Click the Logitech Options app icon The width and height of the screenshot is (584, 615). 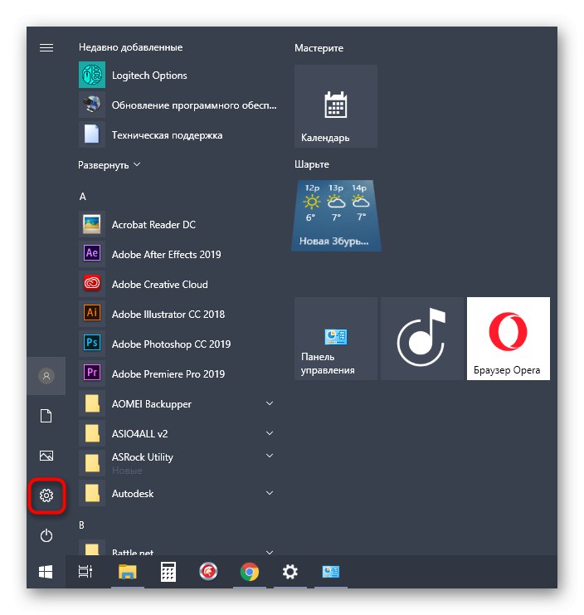tap(92, 75)
